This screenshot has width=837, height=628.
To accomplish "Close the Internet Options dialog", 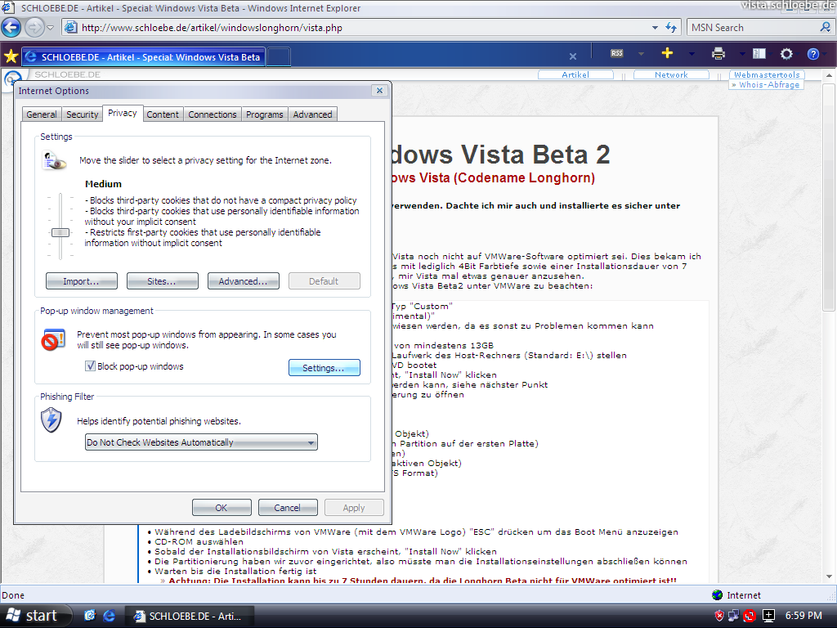I will click(x=379, y=90).
